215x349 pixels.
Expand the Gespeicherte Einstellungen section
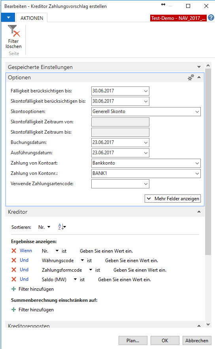tap(199, 67)
